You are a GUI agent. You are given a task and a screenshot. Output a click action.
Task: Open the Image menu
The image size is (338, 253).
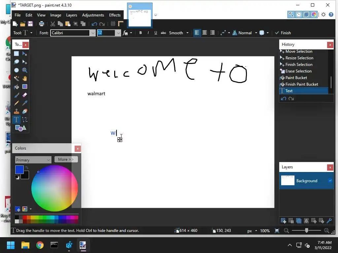tap(55, 15)
